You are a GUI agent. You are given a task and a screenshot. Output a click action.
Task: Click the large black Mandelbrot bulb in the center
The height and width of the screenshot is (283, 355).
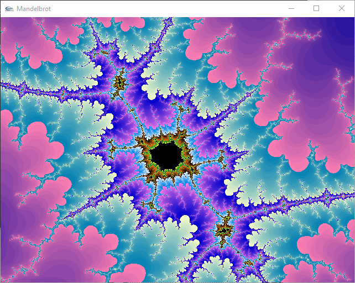click(x=166, y=156)
